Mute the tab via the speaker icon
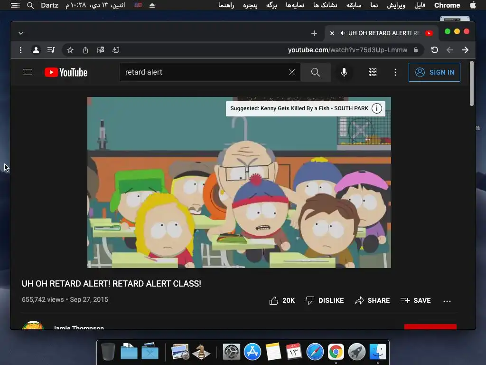The image size is (486, 365). point(343,33)
